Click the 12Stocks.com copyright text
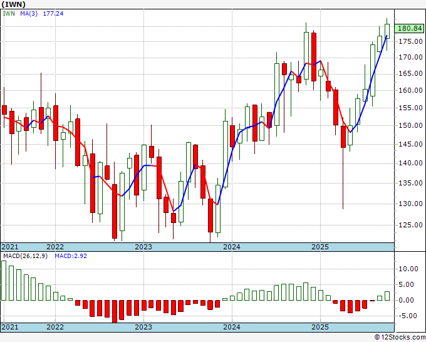 [x=400, y=338]
